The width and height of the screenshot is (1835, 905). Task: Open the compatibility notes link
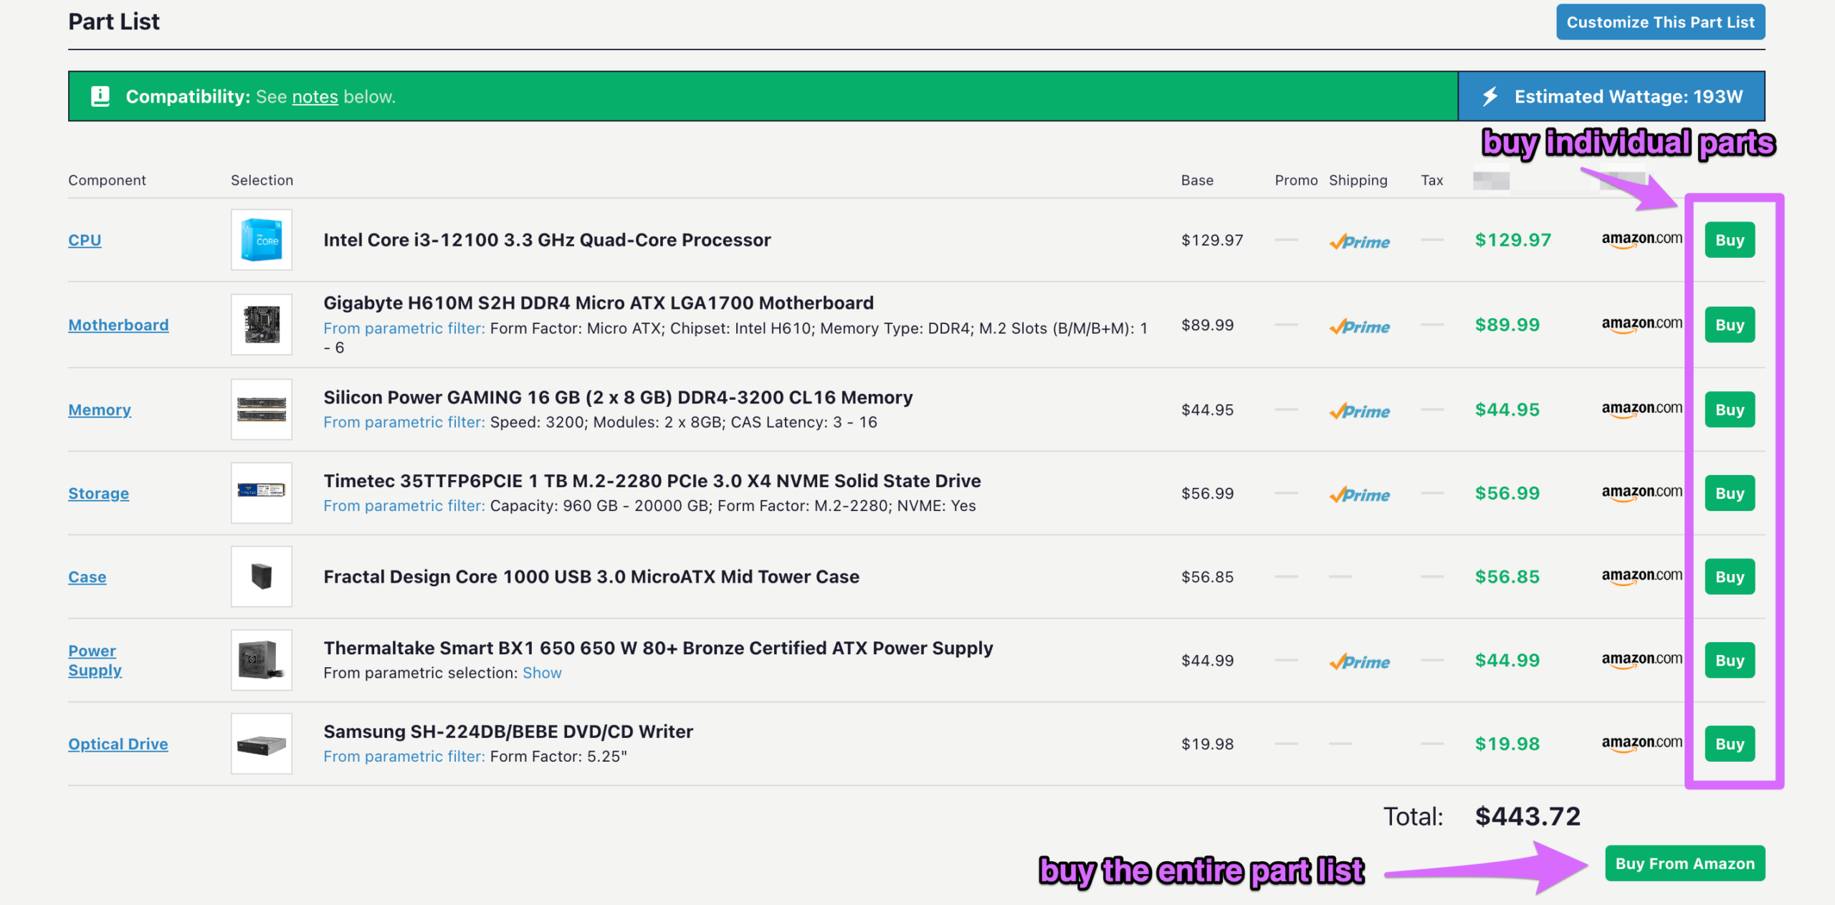point(315,97)
